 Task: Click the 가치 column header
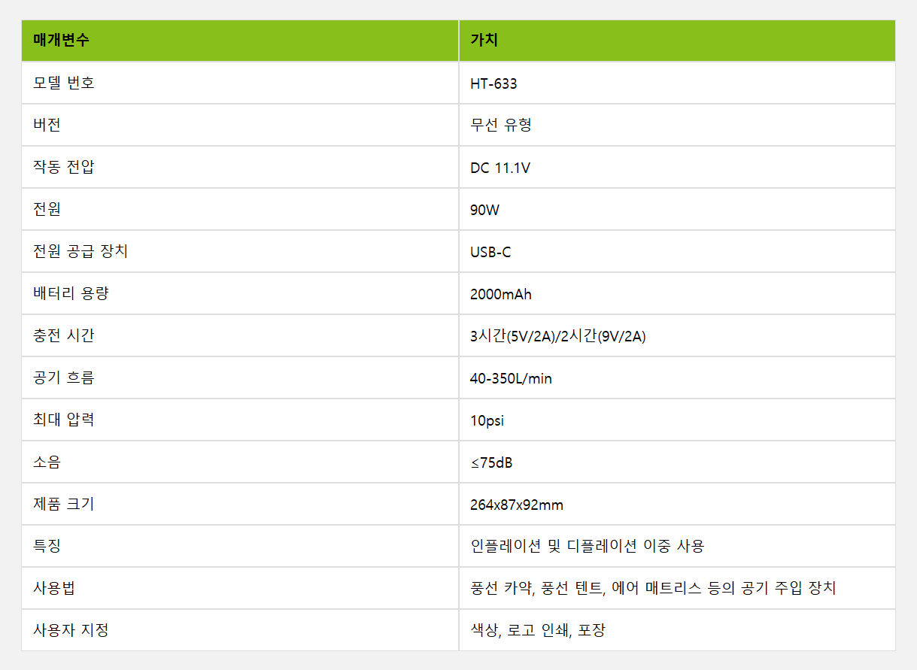(484, 41)
